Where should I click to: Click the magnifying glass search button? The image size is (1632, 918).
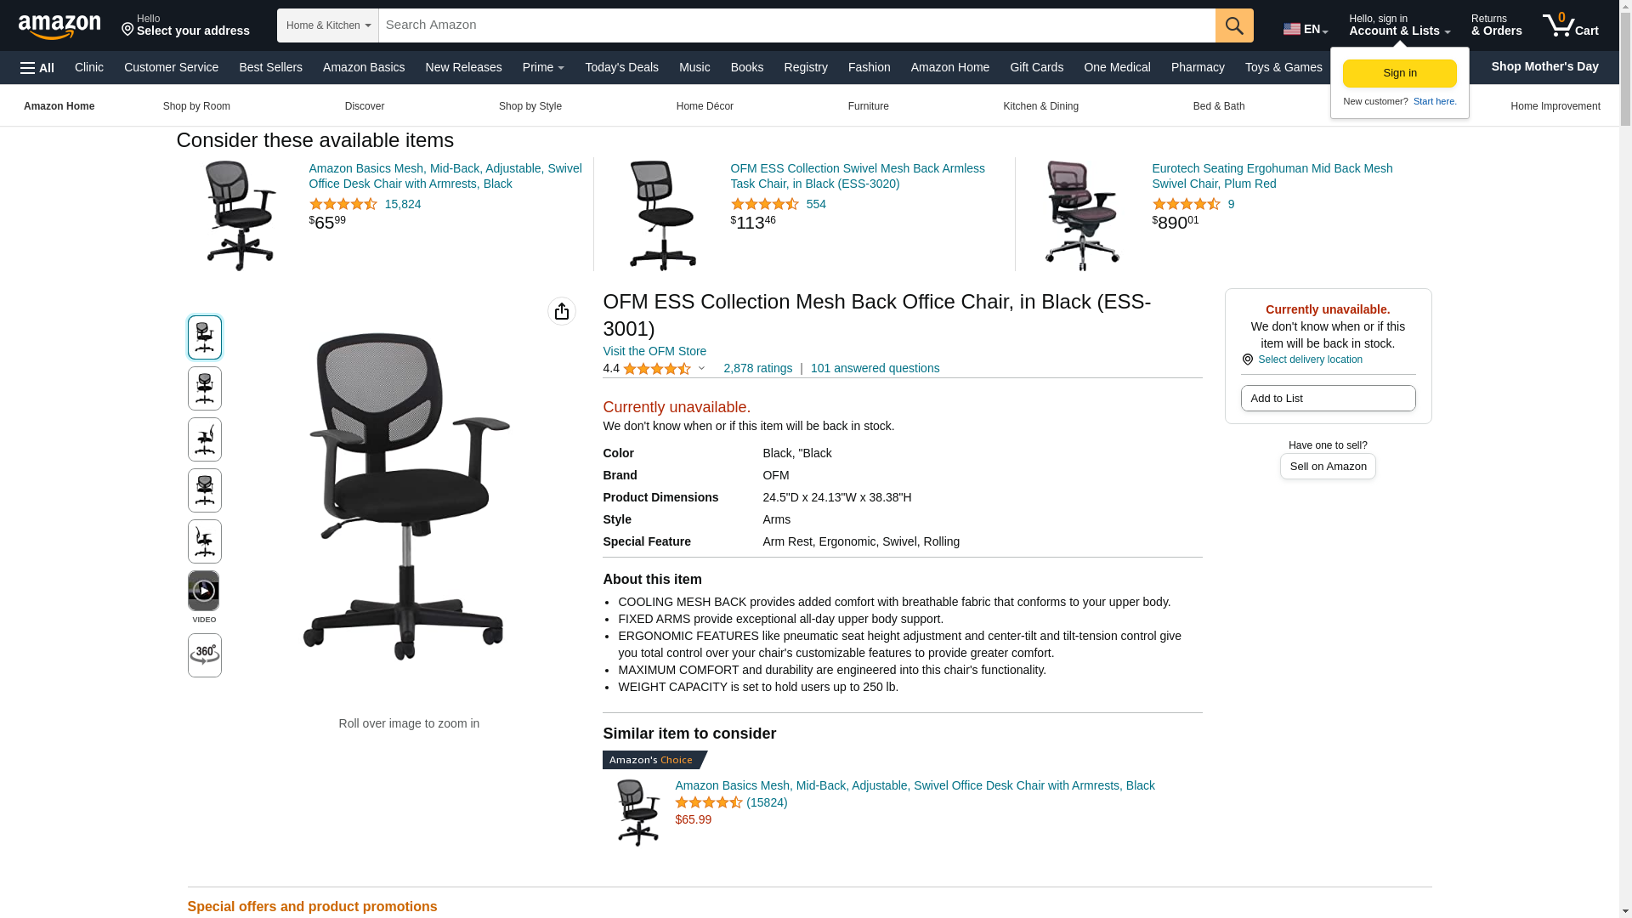(x=1234, y=25)
